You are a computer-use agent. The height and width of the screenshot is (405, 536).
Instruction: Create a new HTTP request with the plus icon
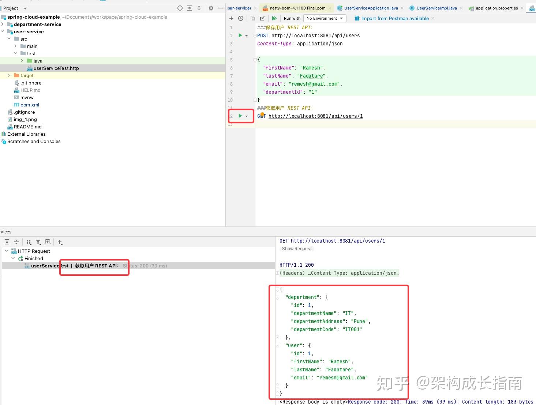(x=231, y=18)
